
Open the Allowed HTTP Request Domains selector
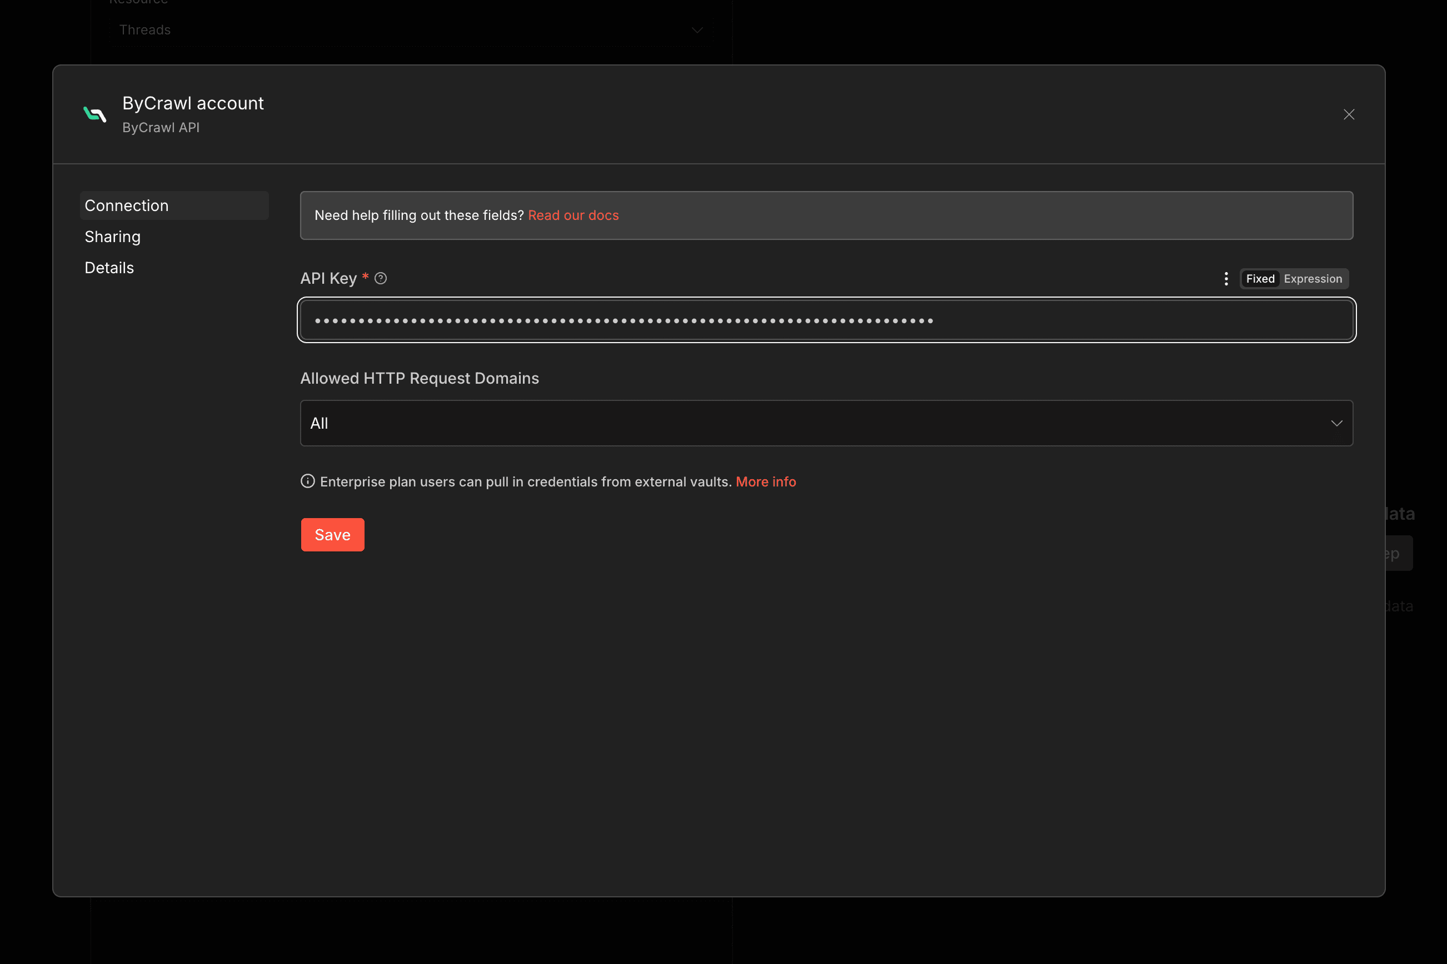(x=826, y=423)
